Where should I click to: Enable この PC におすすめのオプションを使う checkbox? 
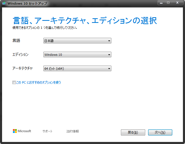(x=14, y=83)
